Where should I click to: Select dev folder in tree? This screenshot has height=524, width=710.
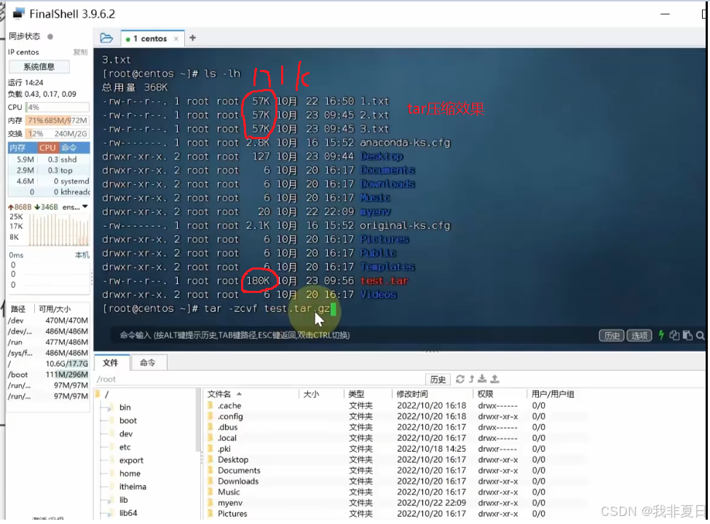pyautogui.click(x=126, y=434)
